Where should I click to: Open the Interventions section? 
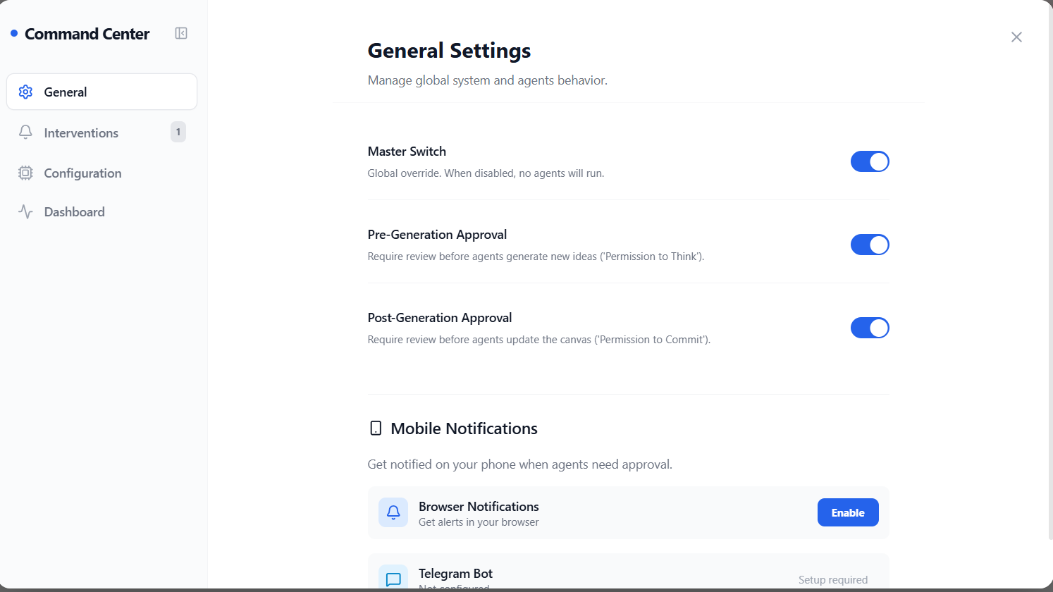[81, 133]
